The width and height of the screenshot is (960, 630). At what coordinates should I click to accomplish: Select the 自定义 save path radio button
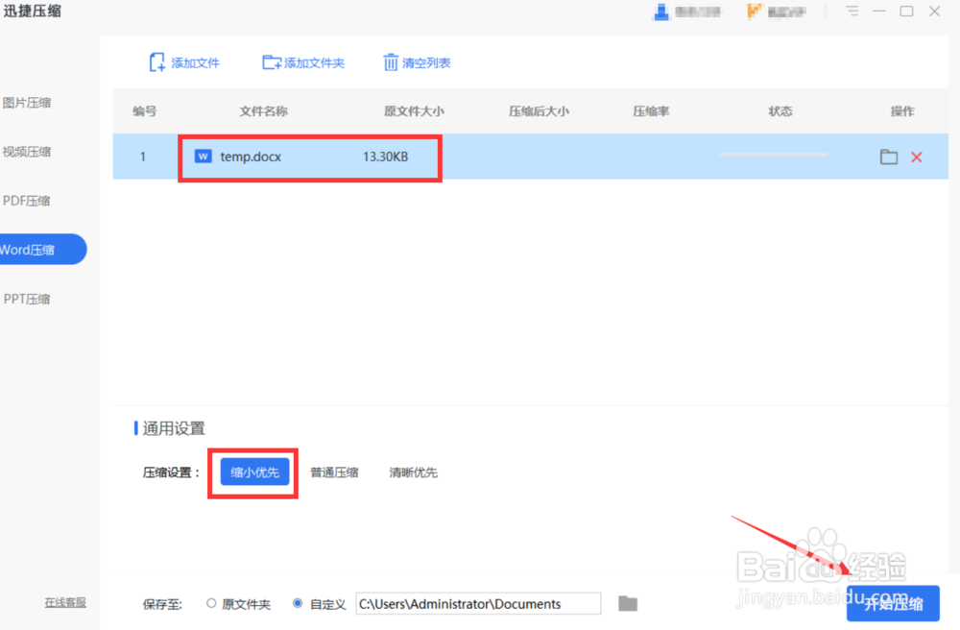click(297, 603)
